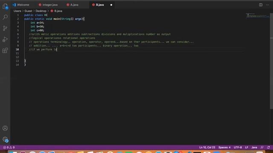Click the warnings count in status bar
The image size is (273, 153).
click(x=12, y=147)
